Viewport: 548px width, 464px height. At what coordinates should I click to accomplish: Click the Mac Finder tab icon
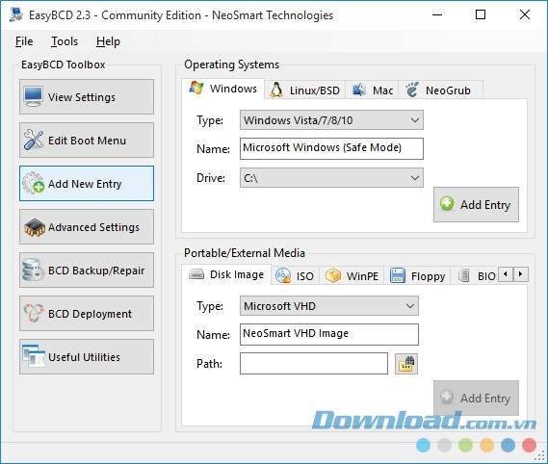point(358,90)
